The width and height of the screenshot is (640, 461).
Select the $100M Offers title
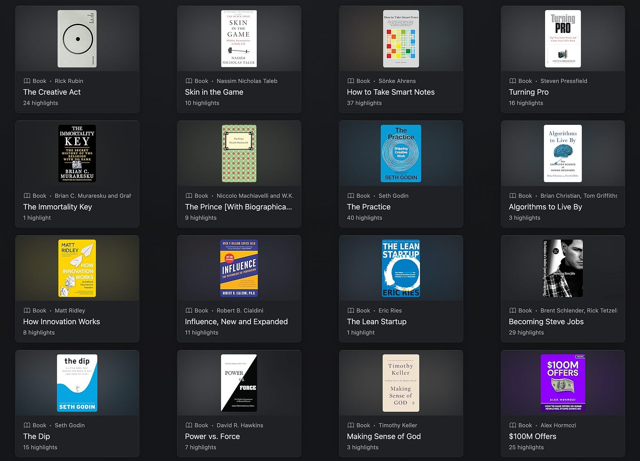pos(533,436)
